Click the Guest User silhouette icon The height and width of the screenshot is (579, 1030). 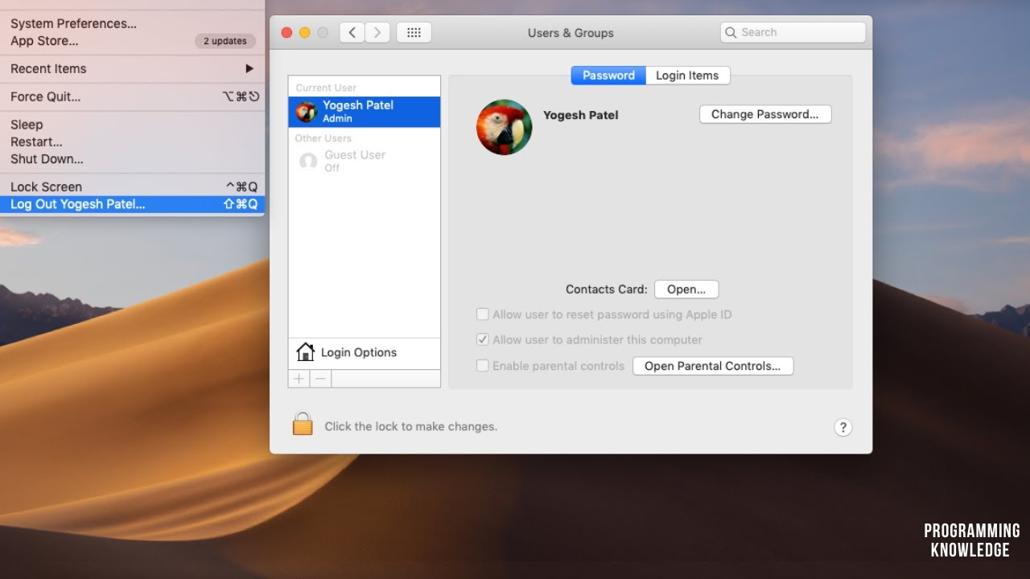pos(308,161)
